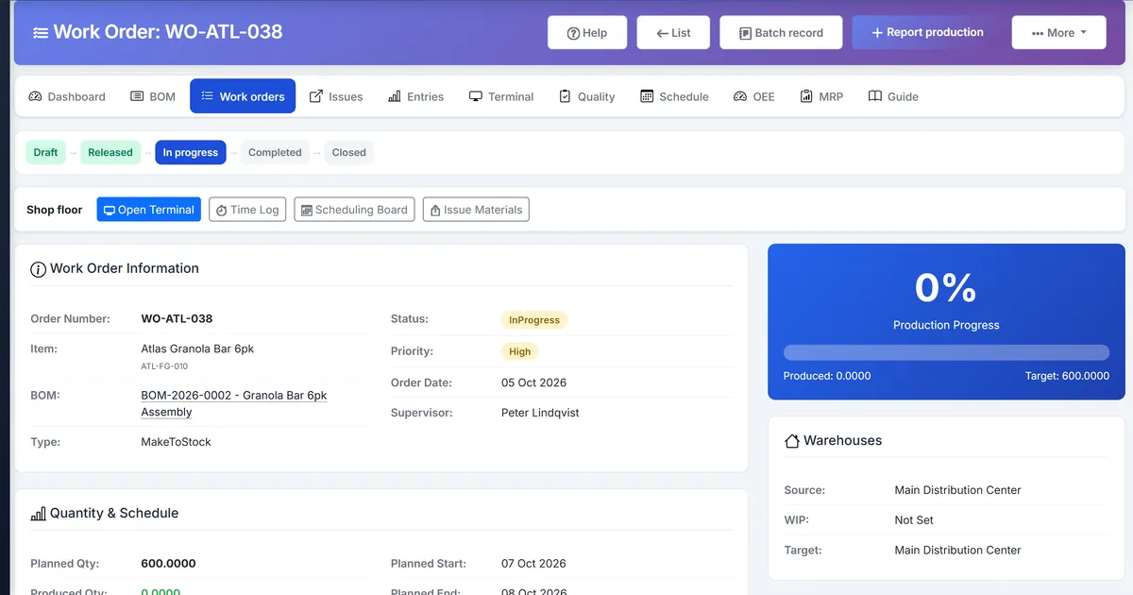Image resolution: width=1133 pixels, height=595 pixels.
Task: Click the Quality clipboard check icon
Action: (x=566, y=96)
